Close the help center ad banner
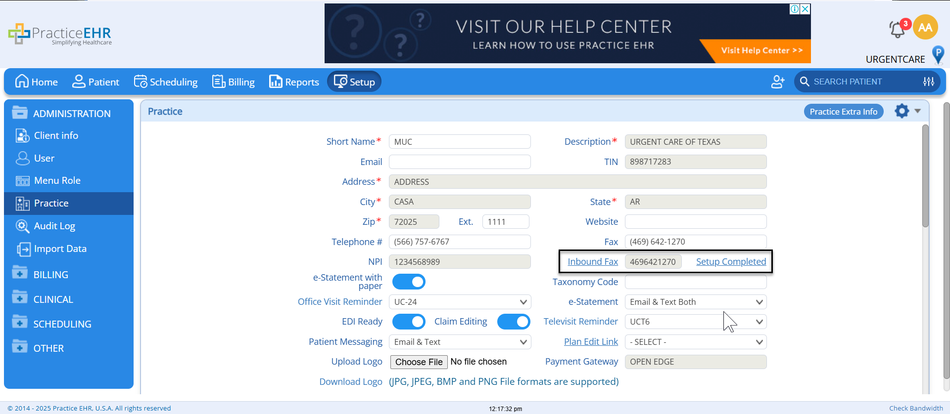Screen dimensions: 950x414 coord(806,9)
